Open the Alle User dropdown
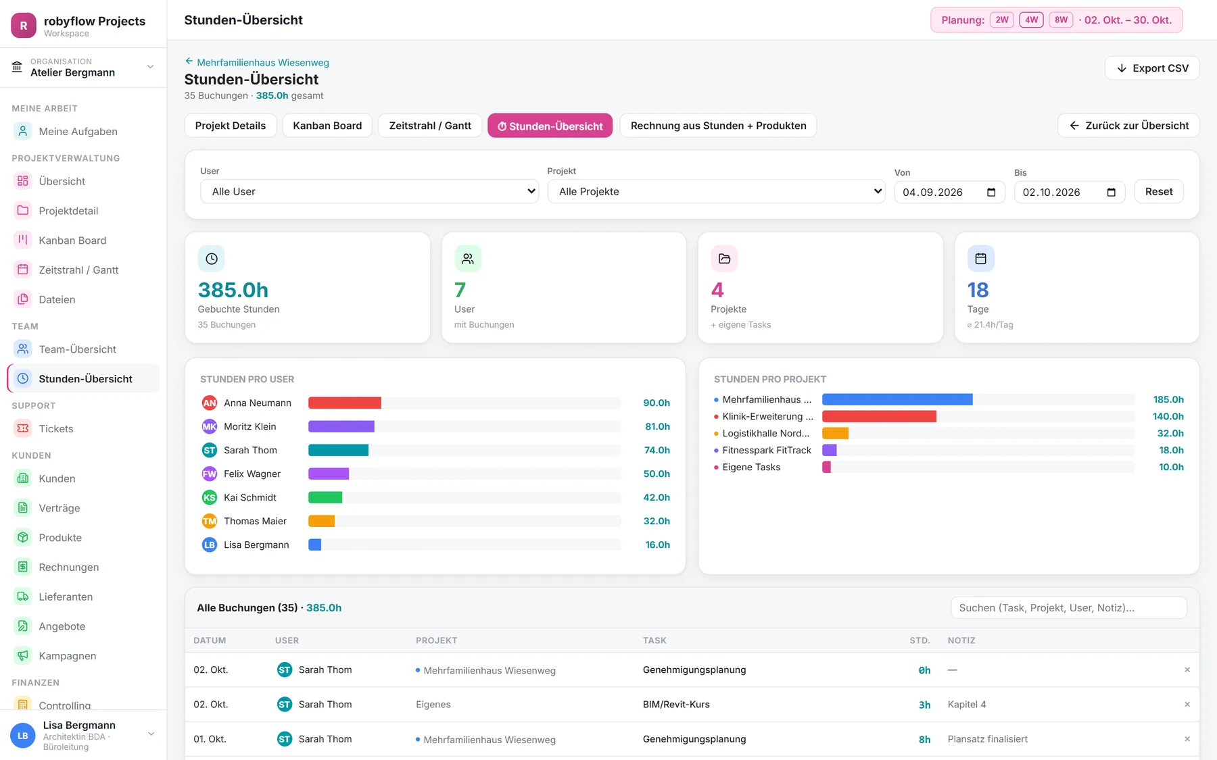Viewport: 1217px width, 760px height. 369,191
